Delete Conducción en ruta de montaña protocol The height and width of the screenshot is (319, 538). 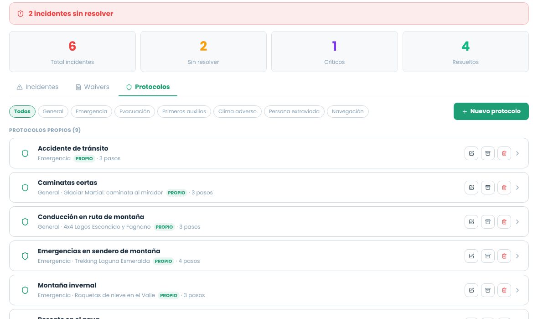pos(504,221)
